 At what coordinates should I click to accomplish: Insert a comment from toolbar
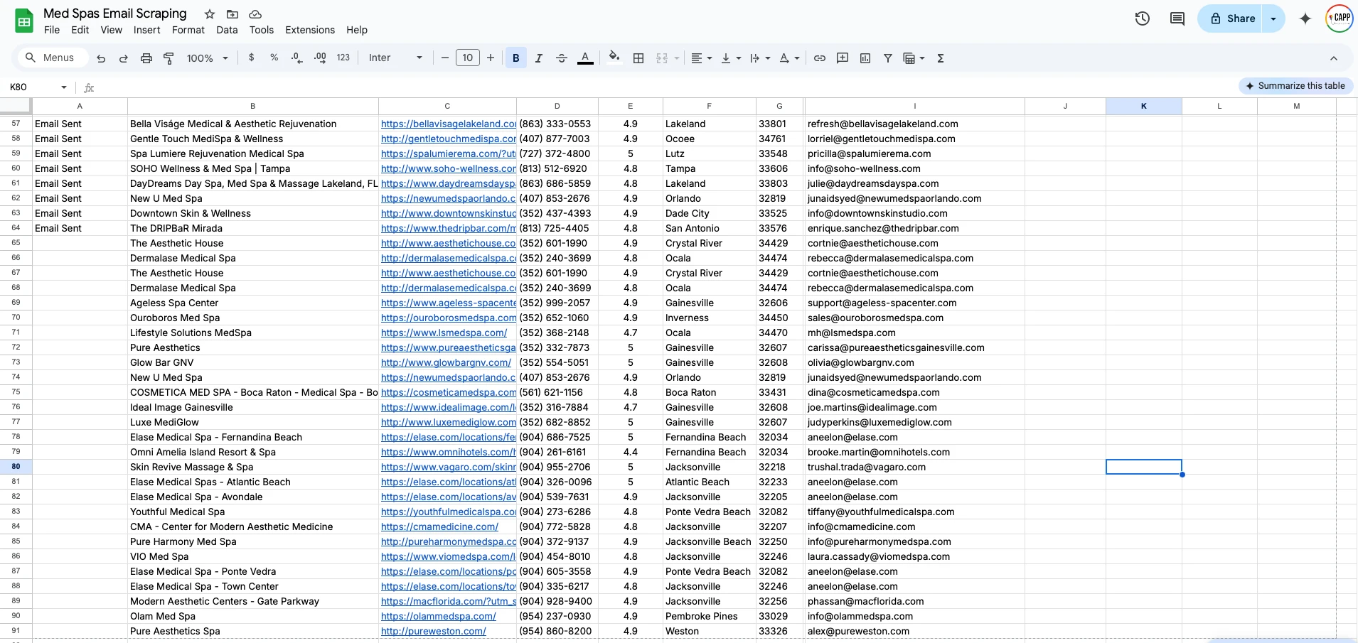pos(843,58)
